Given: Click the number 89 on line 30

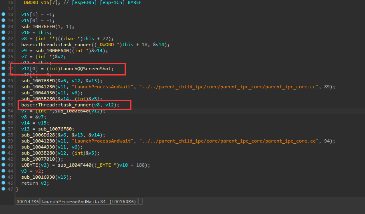Looking at the screenshot, I should click(327, 87).
